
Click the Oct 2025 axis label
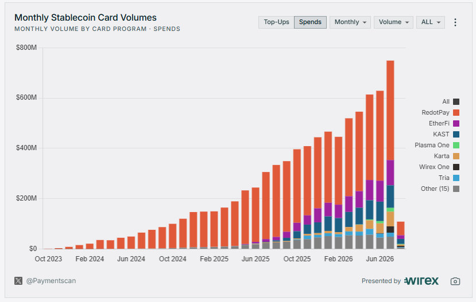(x=297, y=259)
